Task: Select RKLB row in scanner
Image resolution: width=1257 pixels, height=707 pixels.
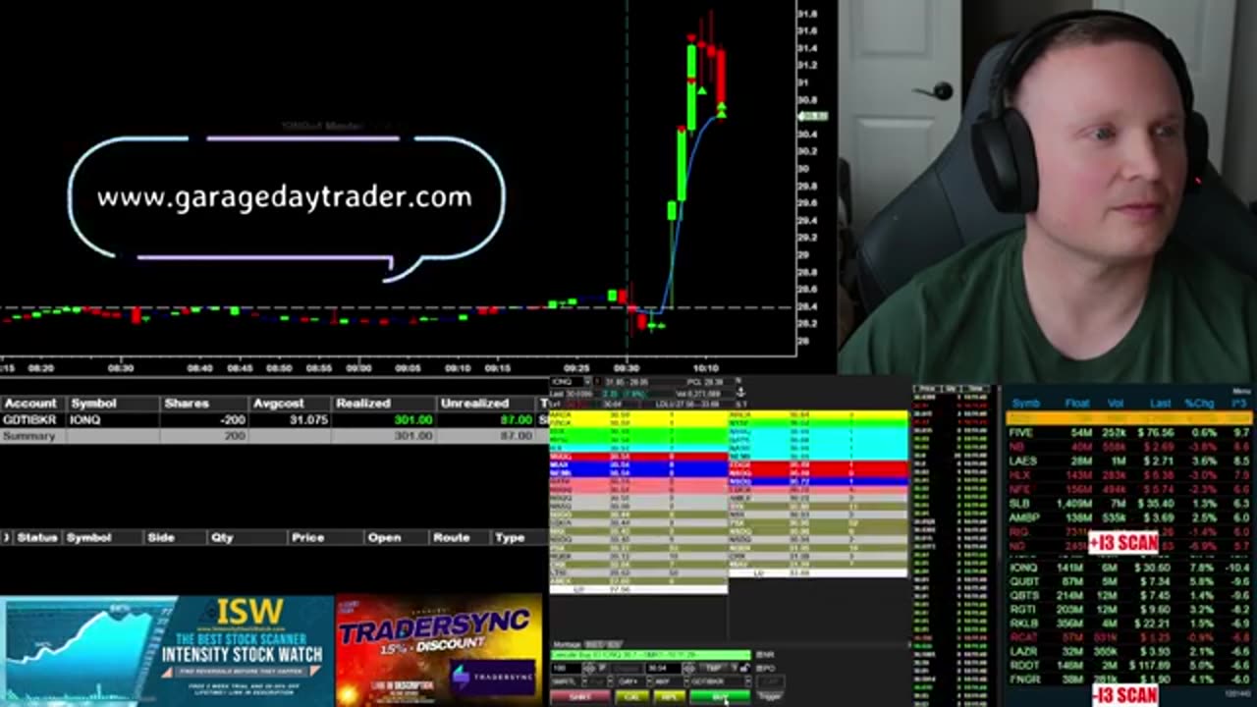Action: (1129, 624)
